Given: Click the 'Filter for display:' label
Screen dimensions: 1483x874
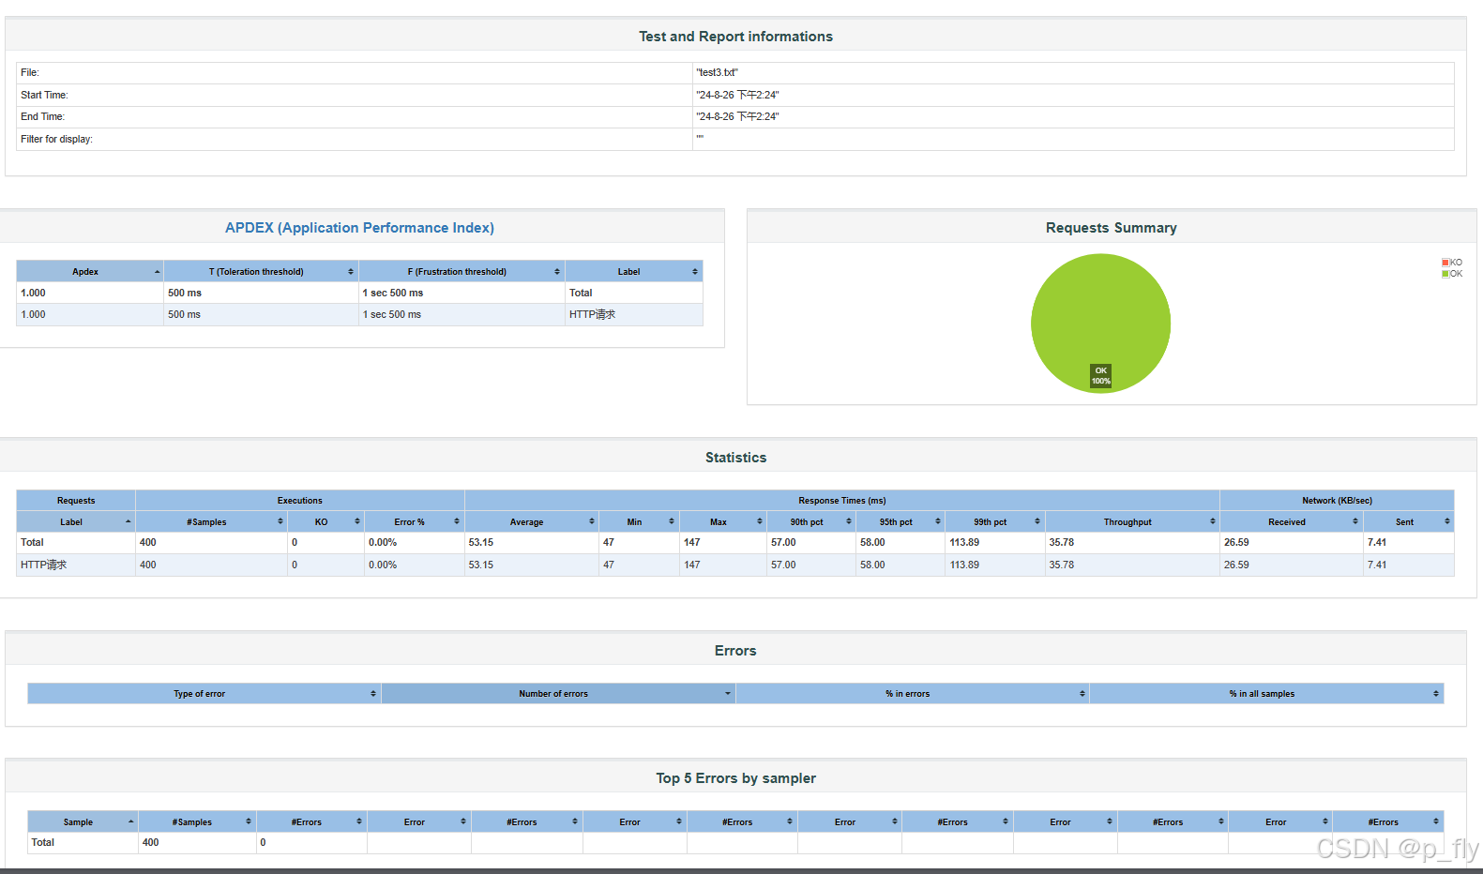Looking at the screenshot, I should [56, 140].
